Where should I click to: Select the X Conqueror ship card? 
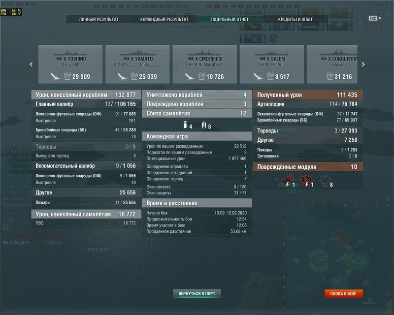[332, 64]
